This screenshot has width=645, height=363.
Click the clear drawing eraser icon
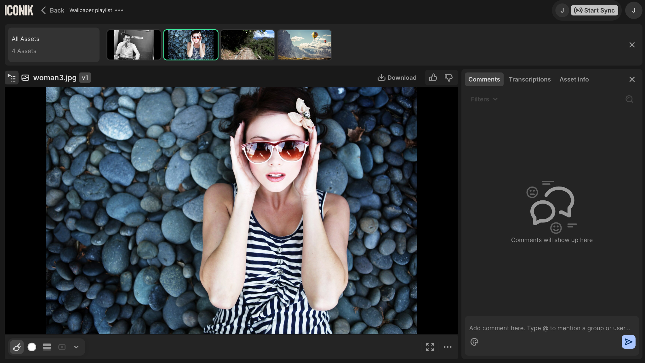point(62,347)
